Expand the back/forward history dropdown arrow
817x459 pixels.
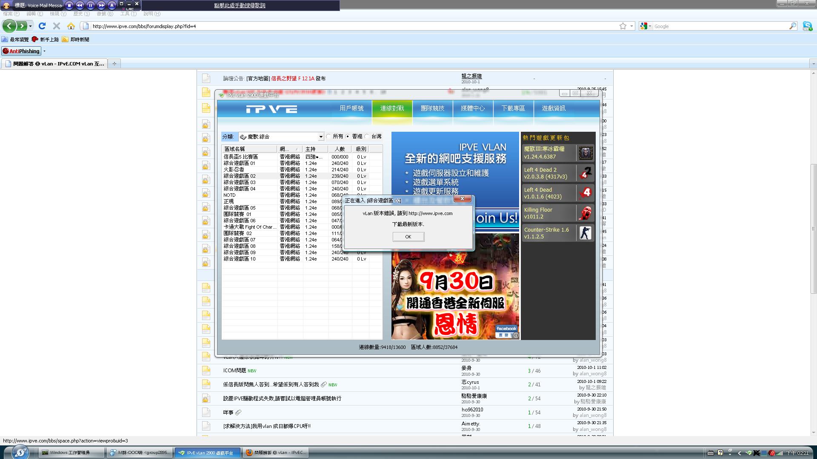pos(30,26)
